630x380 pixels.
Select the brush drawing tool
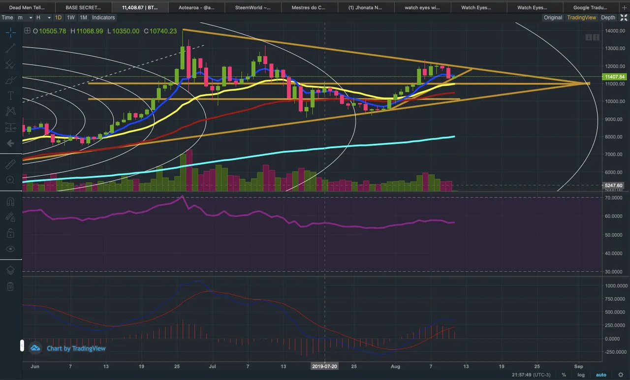click(10, 80)
